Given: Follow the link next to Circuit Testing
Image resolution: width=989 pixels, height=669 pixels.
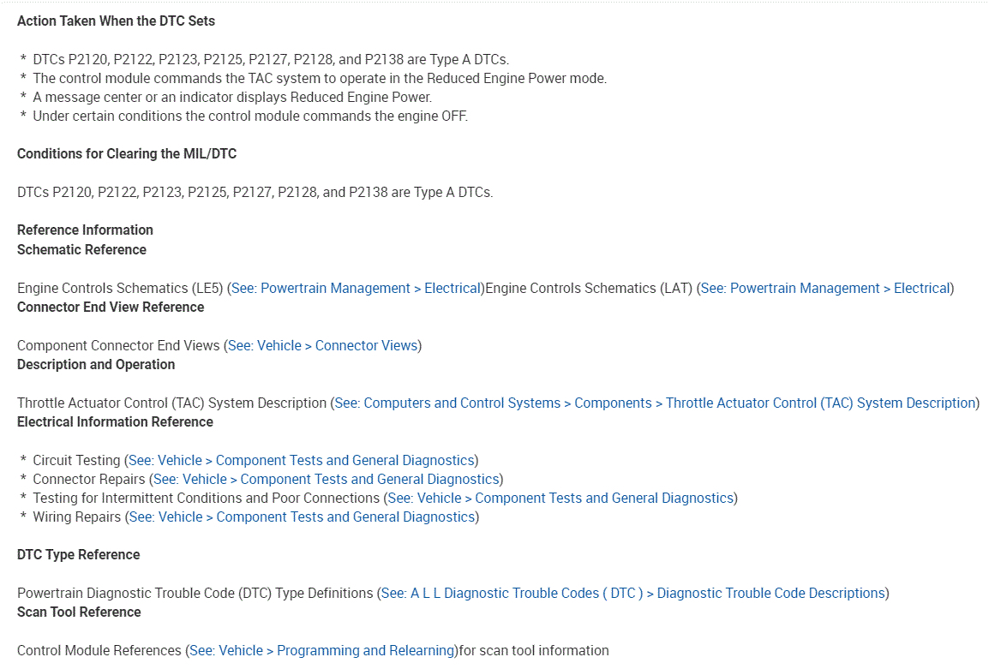Looking at the screenshot, I should pos(301,461).
